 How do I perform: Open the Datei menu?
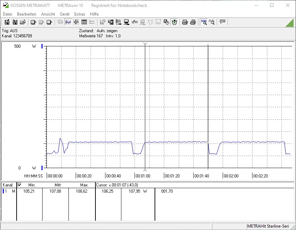click(7, 14)
